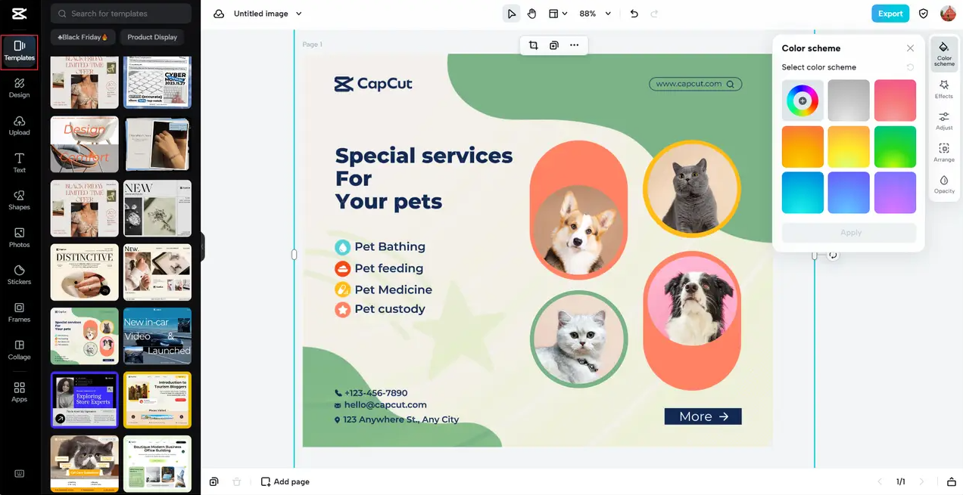Click the Undo arrow
The width and height of the screenshot is (963, 495).
coord(634,14)
